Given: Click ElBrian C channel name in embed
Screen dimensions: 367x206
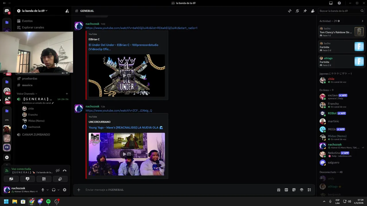Looking at the screenshot, I should click(x=94, y=39).
